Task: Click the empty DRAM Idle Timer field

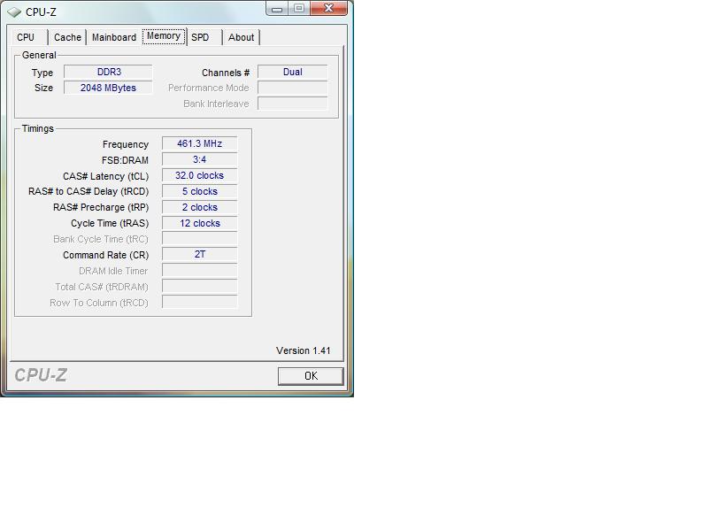Action: (200, 271)
